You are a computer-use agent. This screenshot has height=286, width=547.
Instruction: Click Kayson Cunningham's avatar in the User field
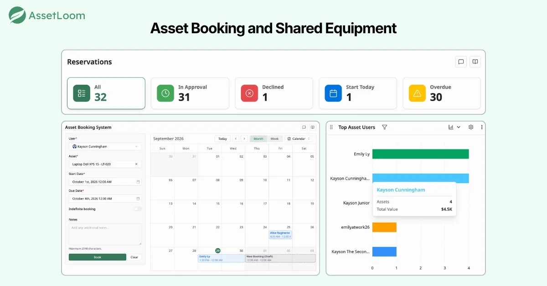coord(74,147)
